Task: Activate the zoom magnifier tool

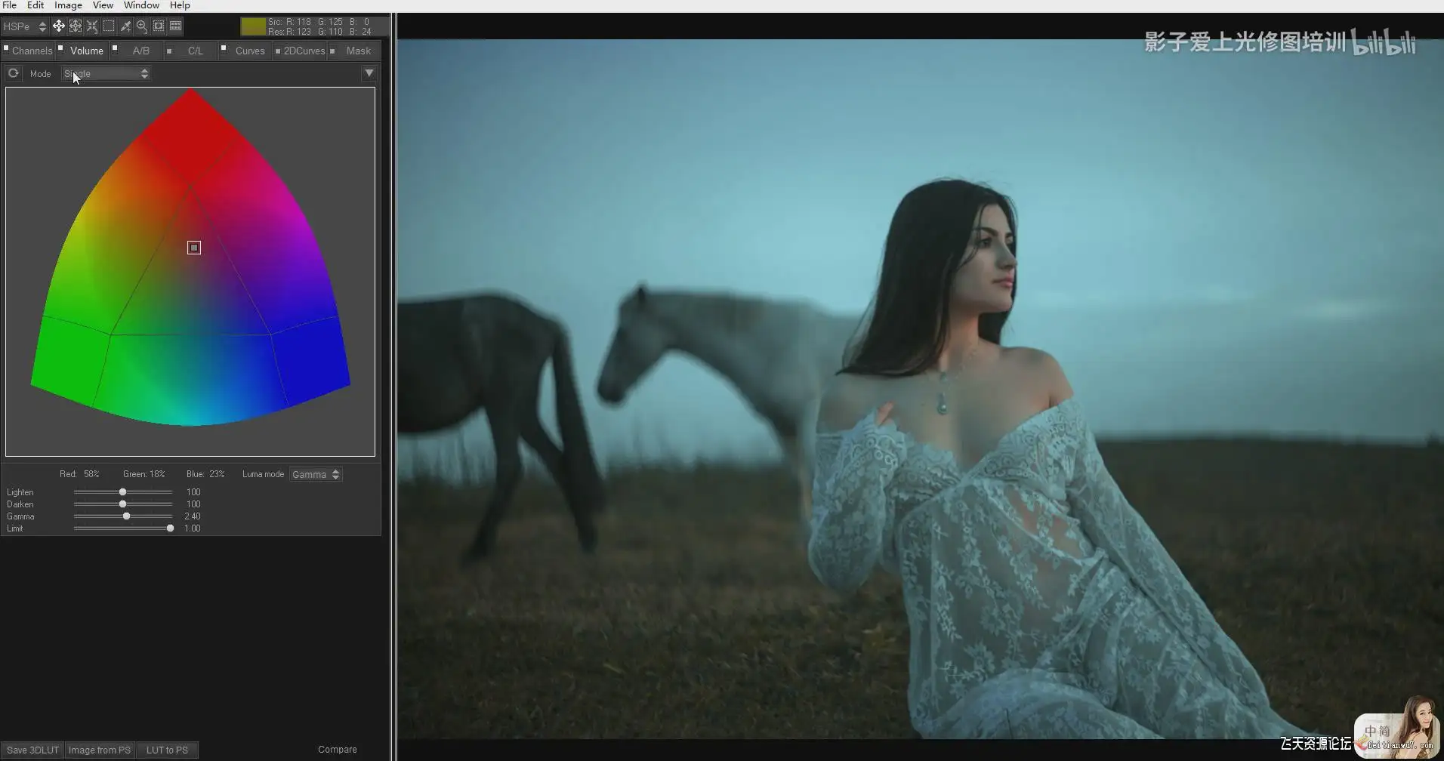Action: pyautogui.click(x=142, y=26)
